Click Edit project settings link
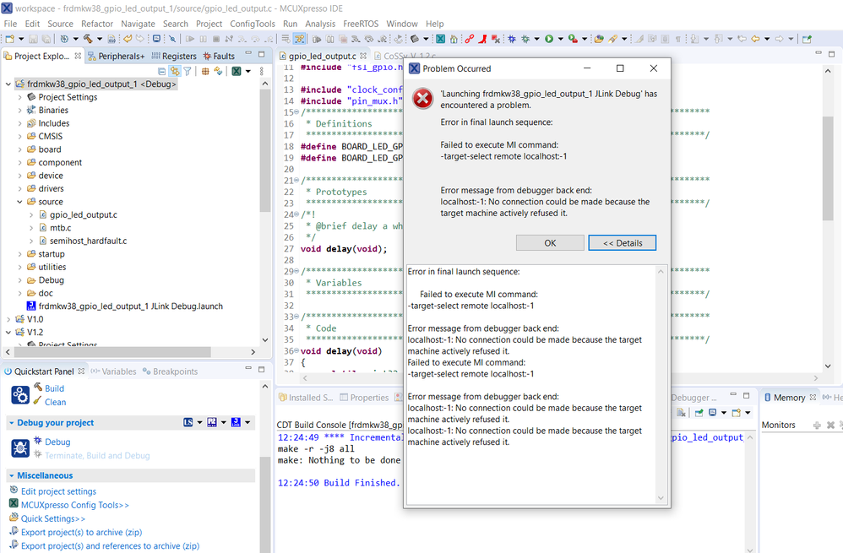 click(58, 491)
